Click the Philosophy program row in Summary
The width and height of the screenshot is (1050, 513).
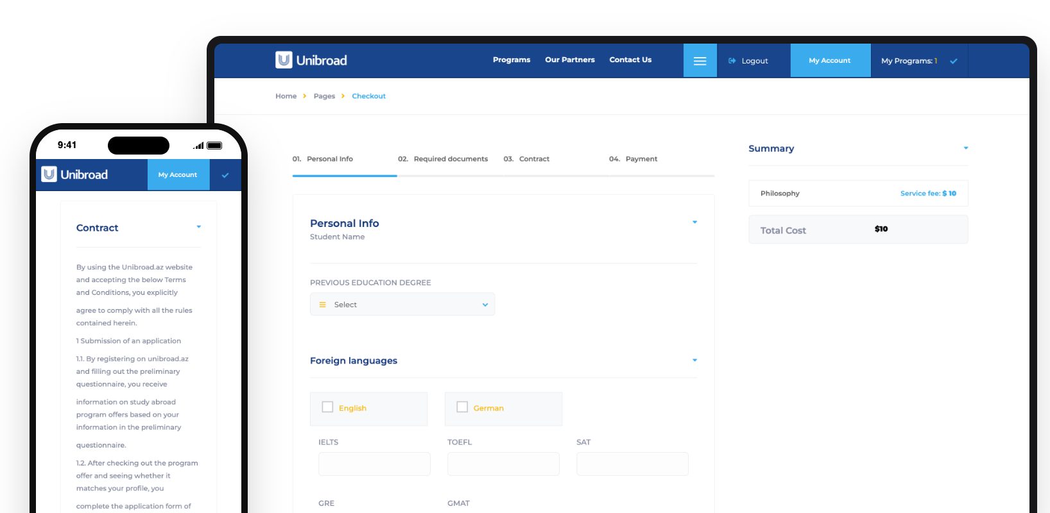858,193
